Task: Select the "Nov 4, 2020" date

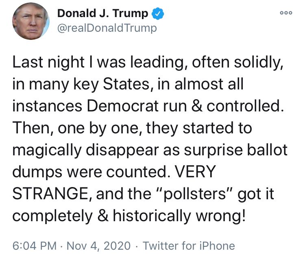Action: pyautogui.click(x=99, y=246)
